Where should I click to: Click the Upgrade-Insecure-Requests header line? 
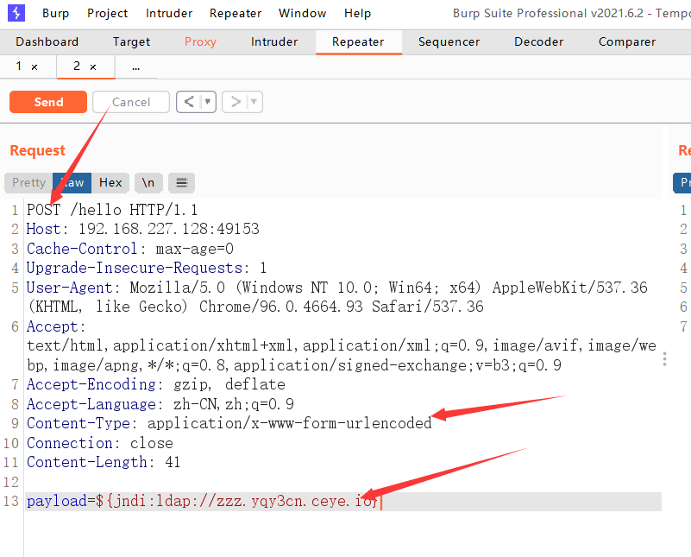tap(147, 268)
